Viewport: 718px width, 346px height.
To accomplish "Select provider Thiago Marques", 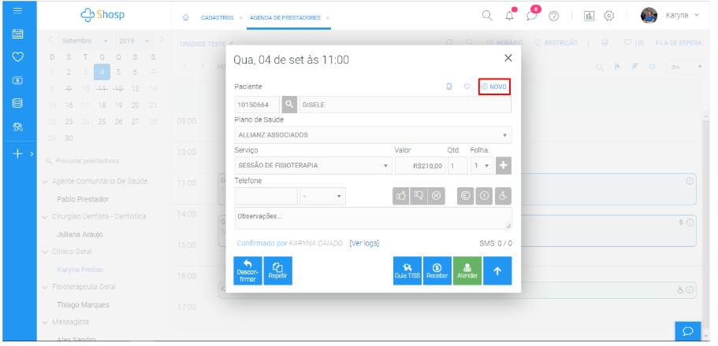I will 83,305.
